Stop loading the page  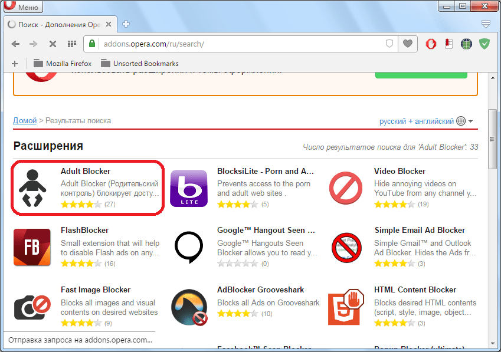pos(53,44)
